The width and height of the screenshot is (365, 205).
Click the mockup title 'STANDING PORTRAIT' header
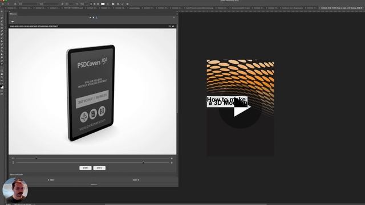tap(34, 26)
